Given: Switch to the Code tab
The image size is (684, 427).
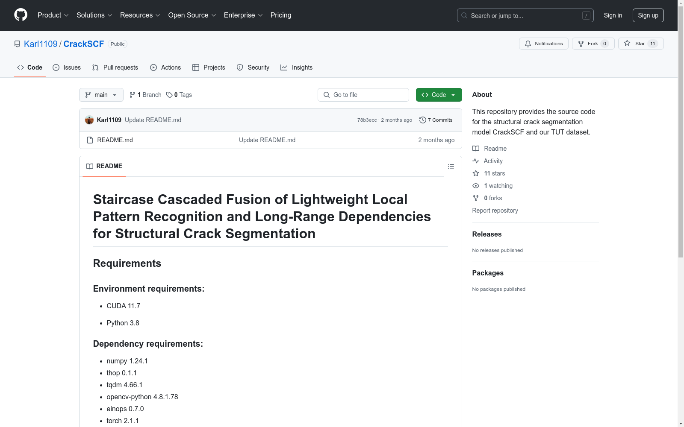Looking at the screenshot, I should [x=30, y=67].
